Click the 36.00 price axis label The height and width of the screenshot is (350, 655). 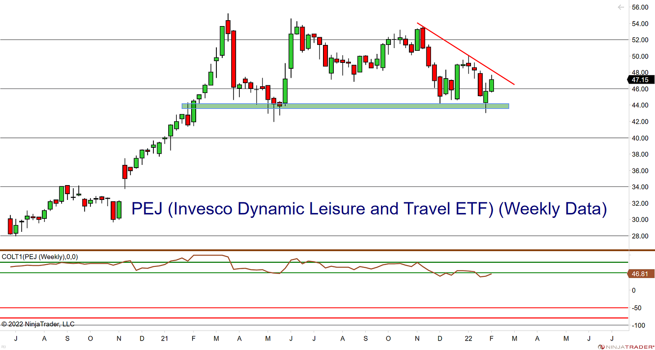(x=640, y=171)
